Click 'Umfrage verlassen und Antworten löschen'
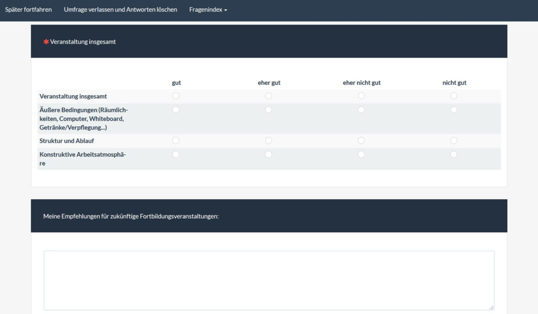 point(120,9)
